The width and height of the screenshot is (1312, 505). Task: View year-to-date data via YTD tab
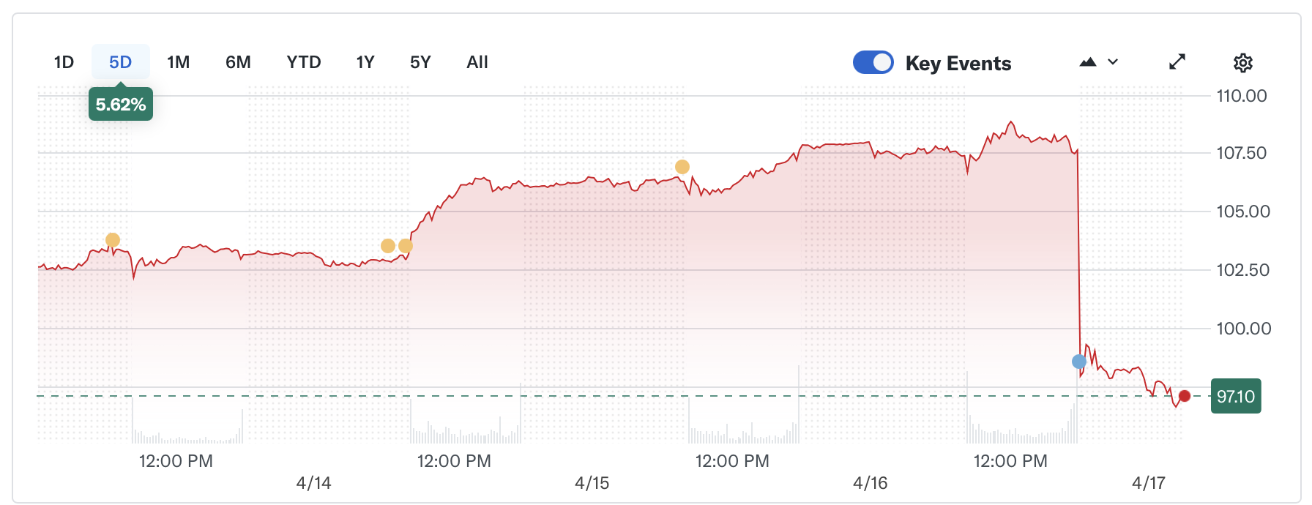302,62
